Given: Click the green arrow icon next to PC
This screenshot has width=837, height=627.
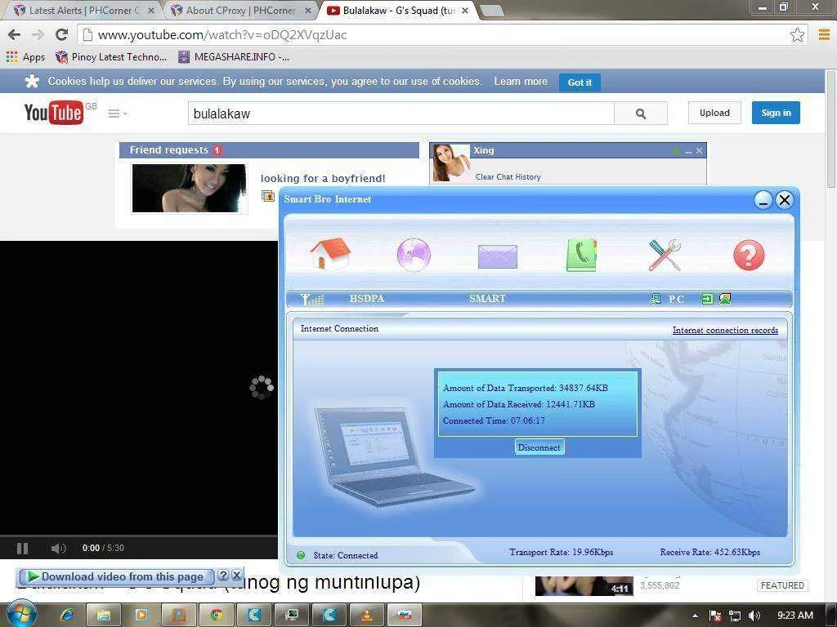Looking at the screenshot, I should click(707, 299).
